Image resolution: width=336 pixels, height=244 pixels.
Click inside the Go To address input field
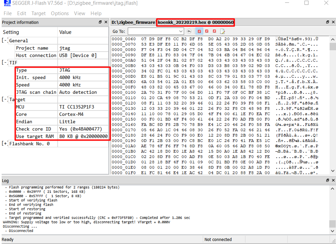pyautogui.click(x=154, y=31)
